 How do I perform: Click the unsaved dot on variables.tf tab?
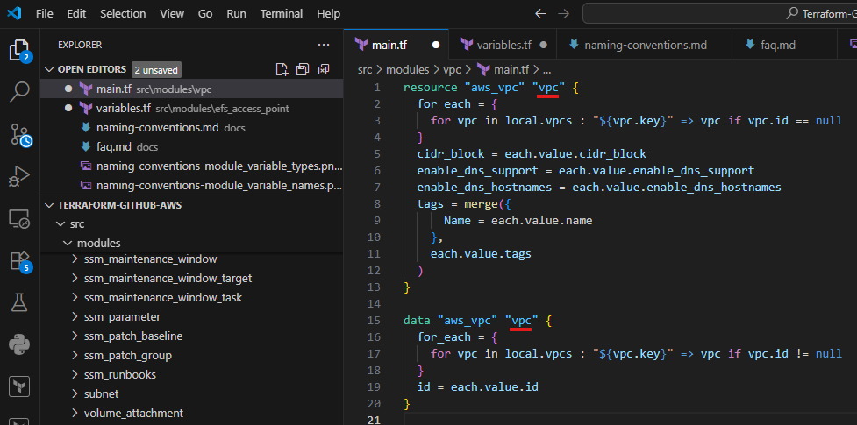click(x=543, y=45)
